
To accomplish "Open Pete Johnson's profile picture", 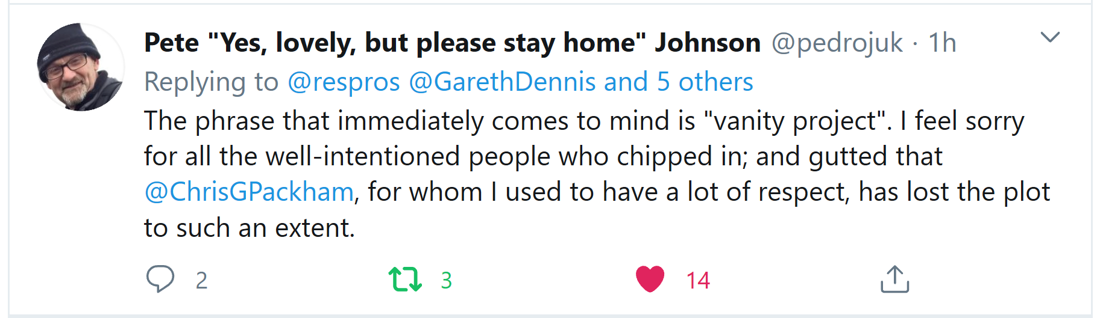I will click(81, 67).
